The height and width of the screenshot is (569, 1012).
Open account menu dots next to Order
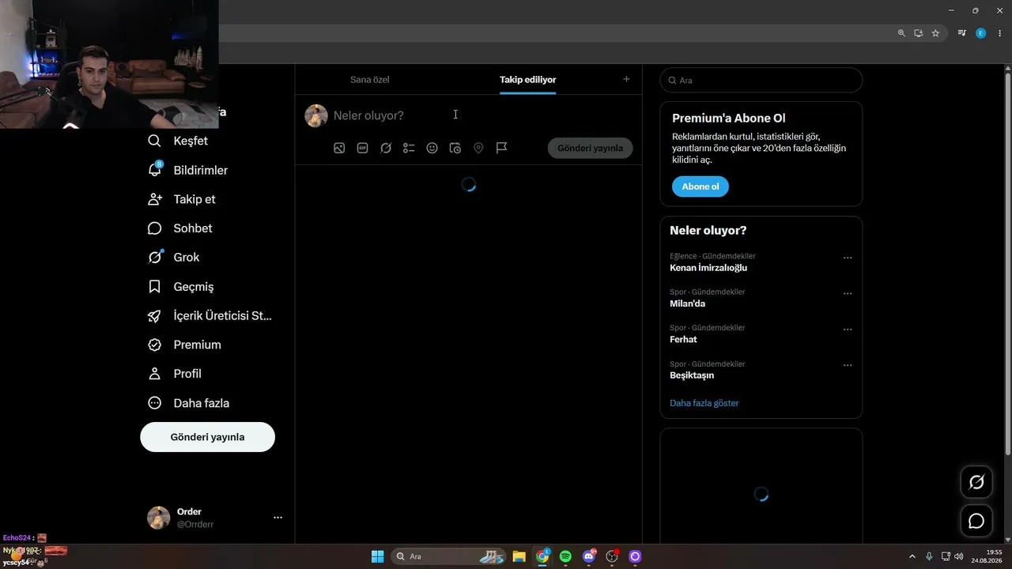[x=278, y=518]
